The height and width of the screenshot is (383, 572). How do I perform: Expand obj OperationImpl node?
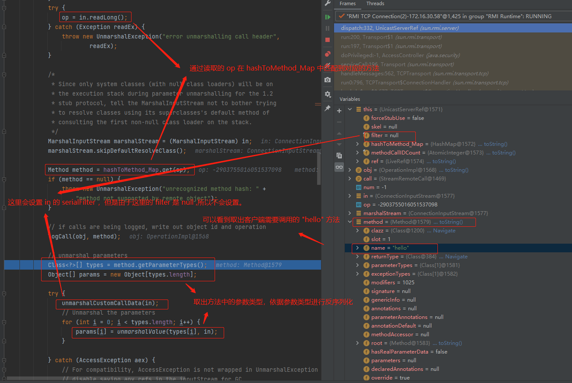[350, 170]
